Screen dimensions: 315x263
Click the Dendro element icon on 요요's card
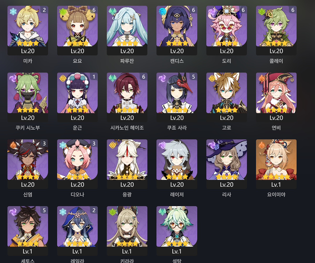(x=62, y=12)
